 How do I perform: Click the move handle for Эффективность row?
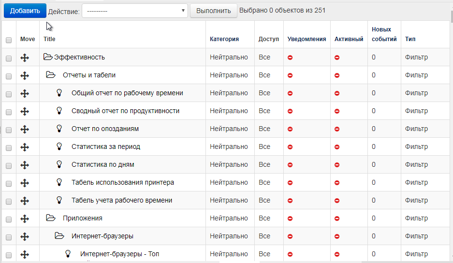point(25,58)
